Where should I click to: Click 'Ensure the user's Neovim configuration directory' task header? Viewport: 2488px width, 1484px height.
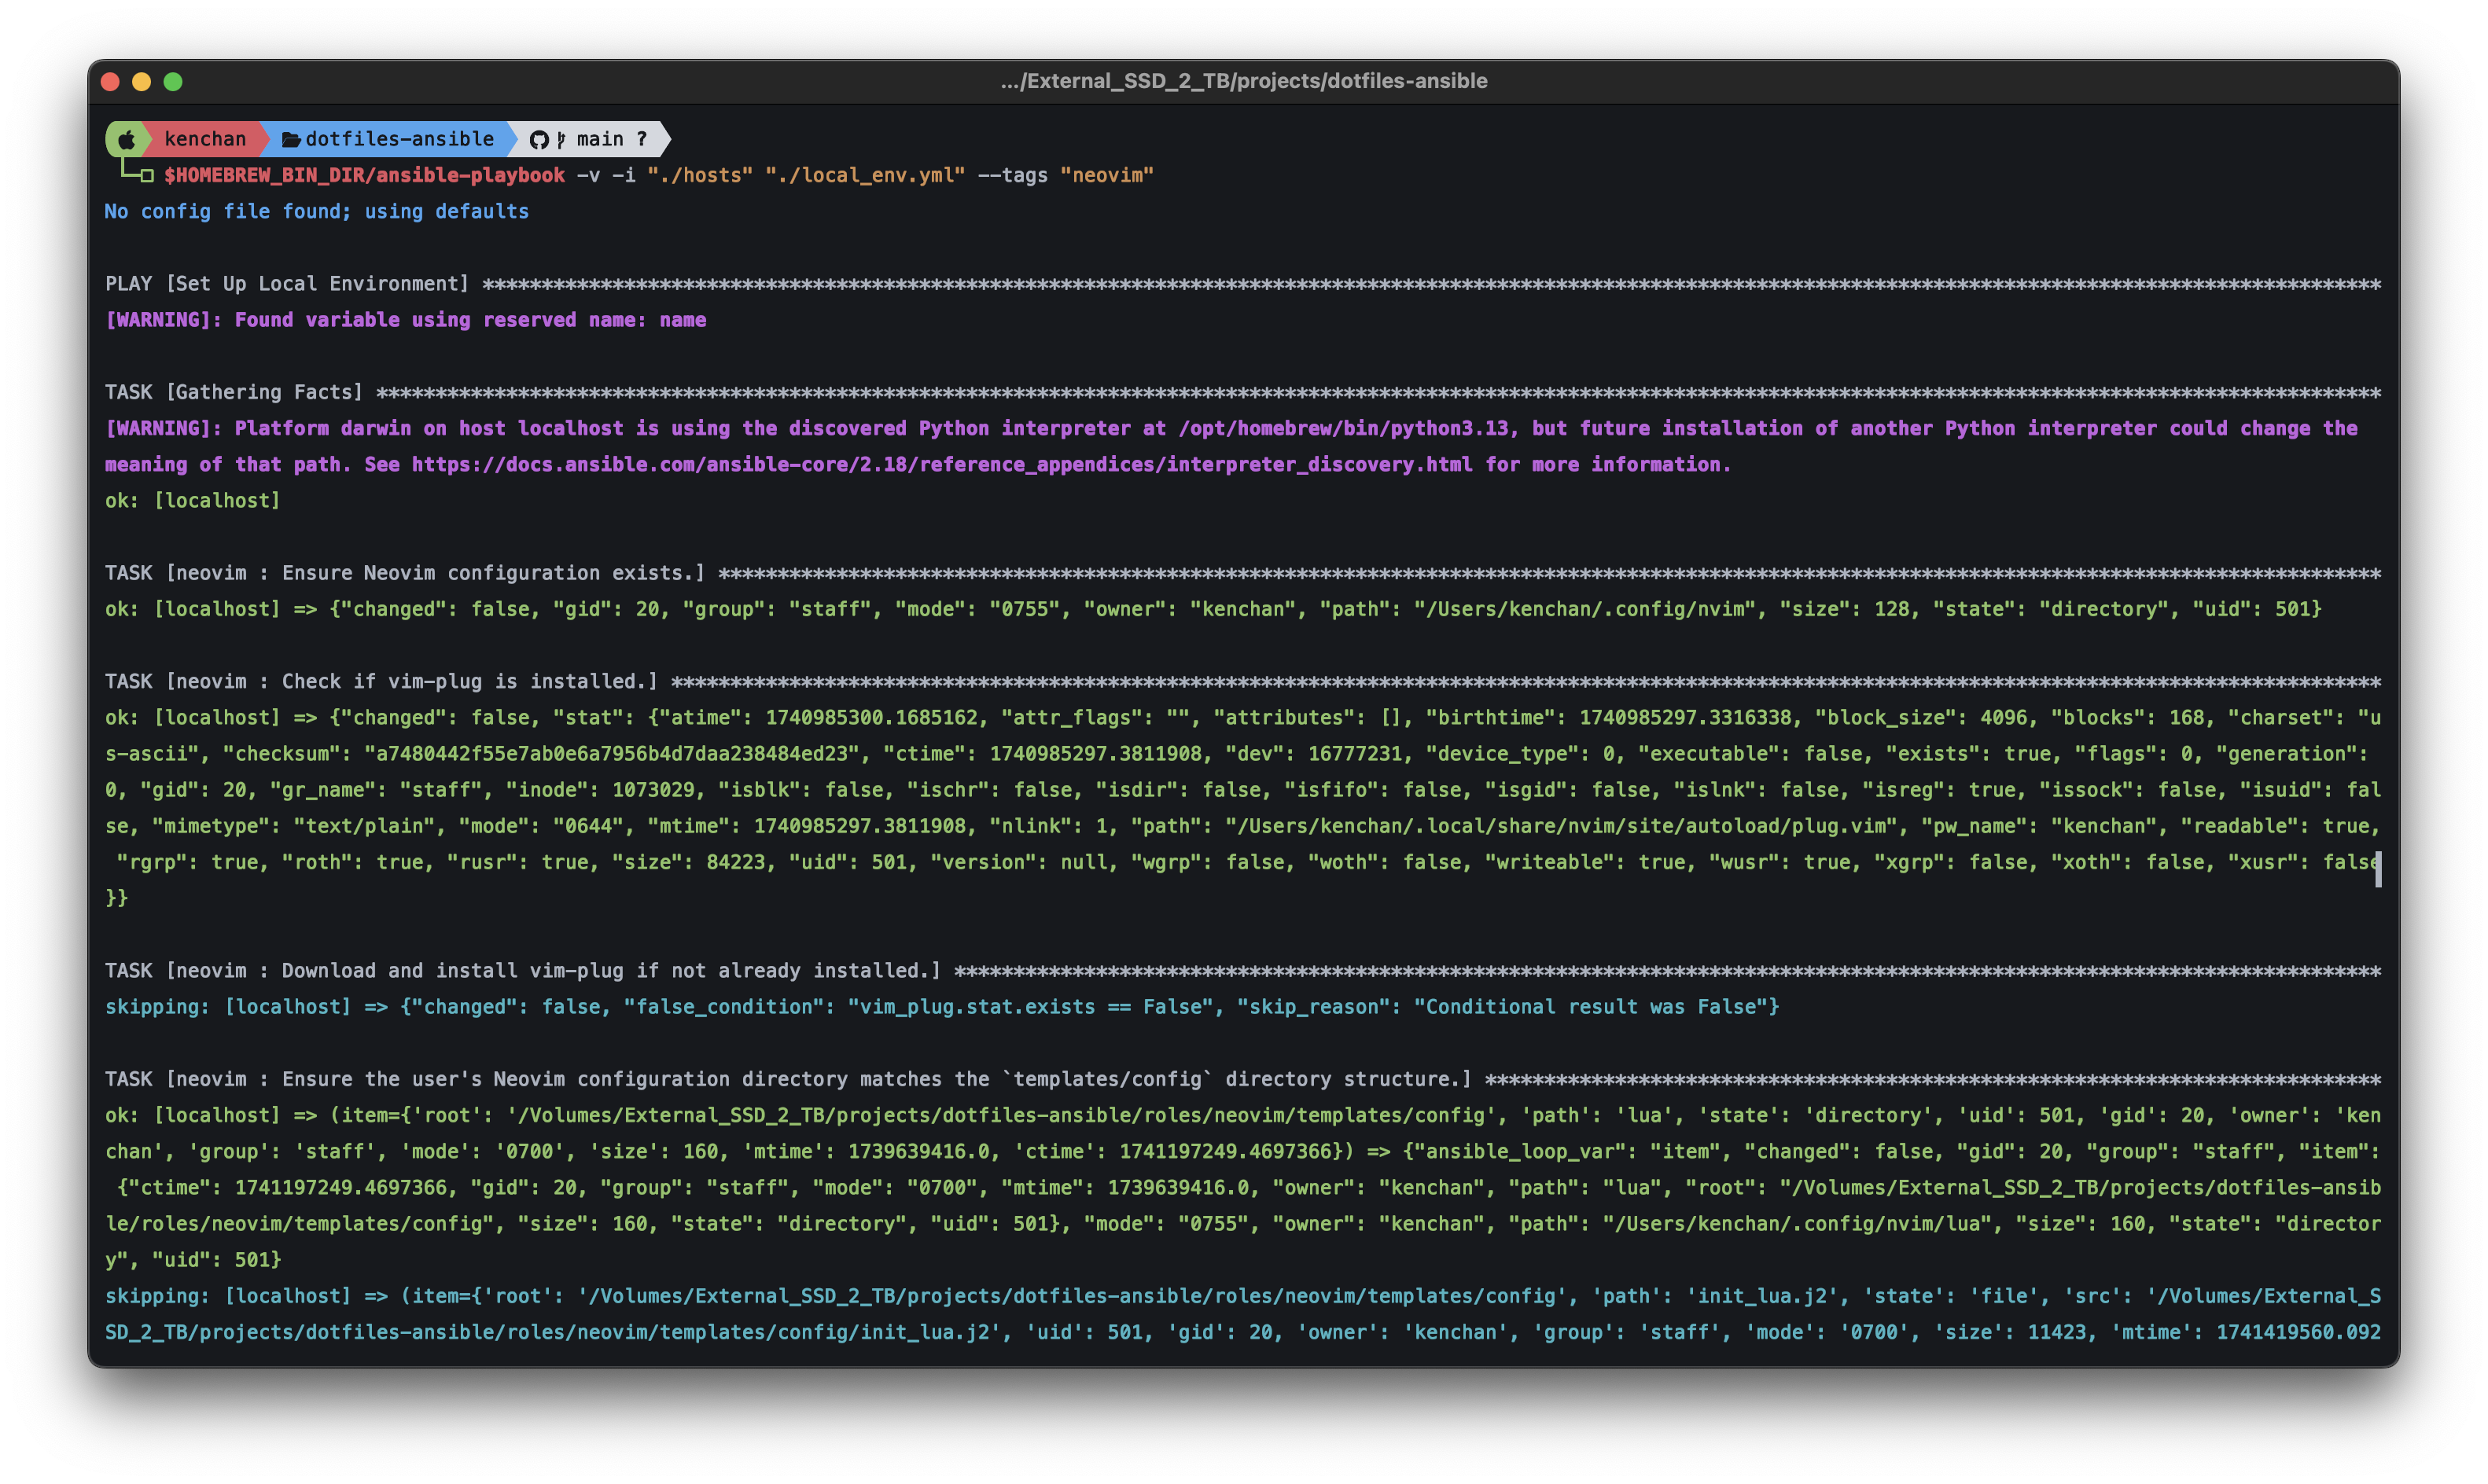click(x=789, y=1079)
